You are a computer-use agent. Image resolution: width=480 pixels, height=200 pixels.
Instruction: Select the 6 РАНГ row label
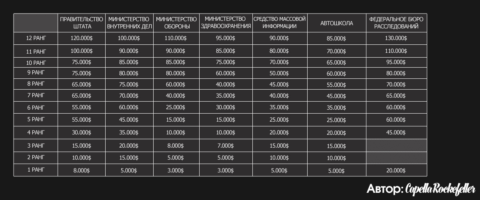(36, 108)
